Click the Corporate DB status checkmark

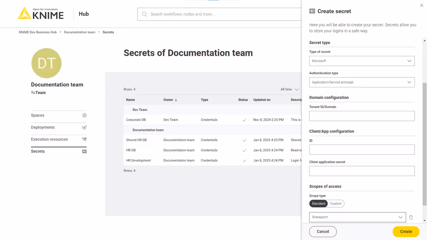(x=244, y=120)
